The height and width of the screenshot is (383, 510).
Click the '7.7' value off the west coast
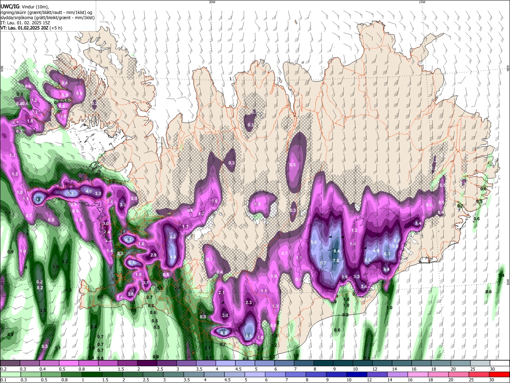(x=39, y=200)
